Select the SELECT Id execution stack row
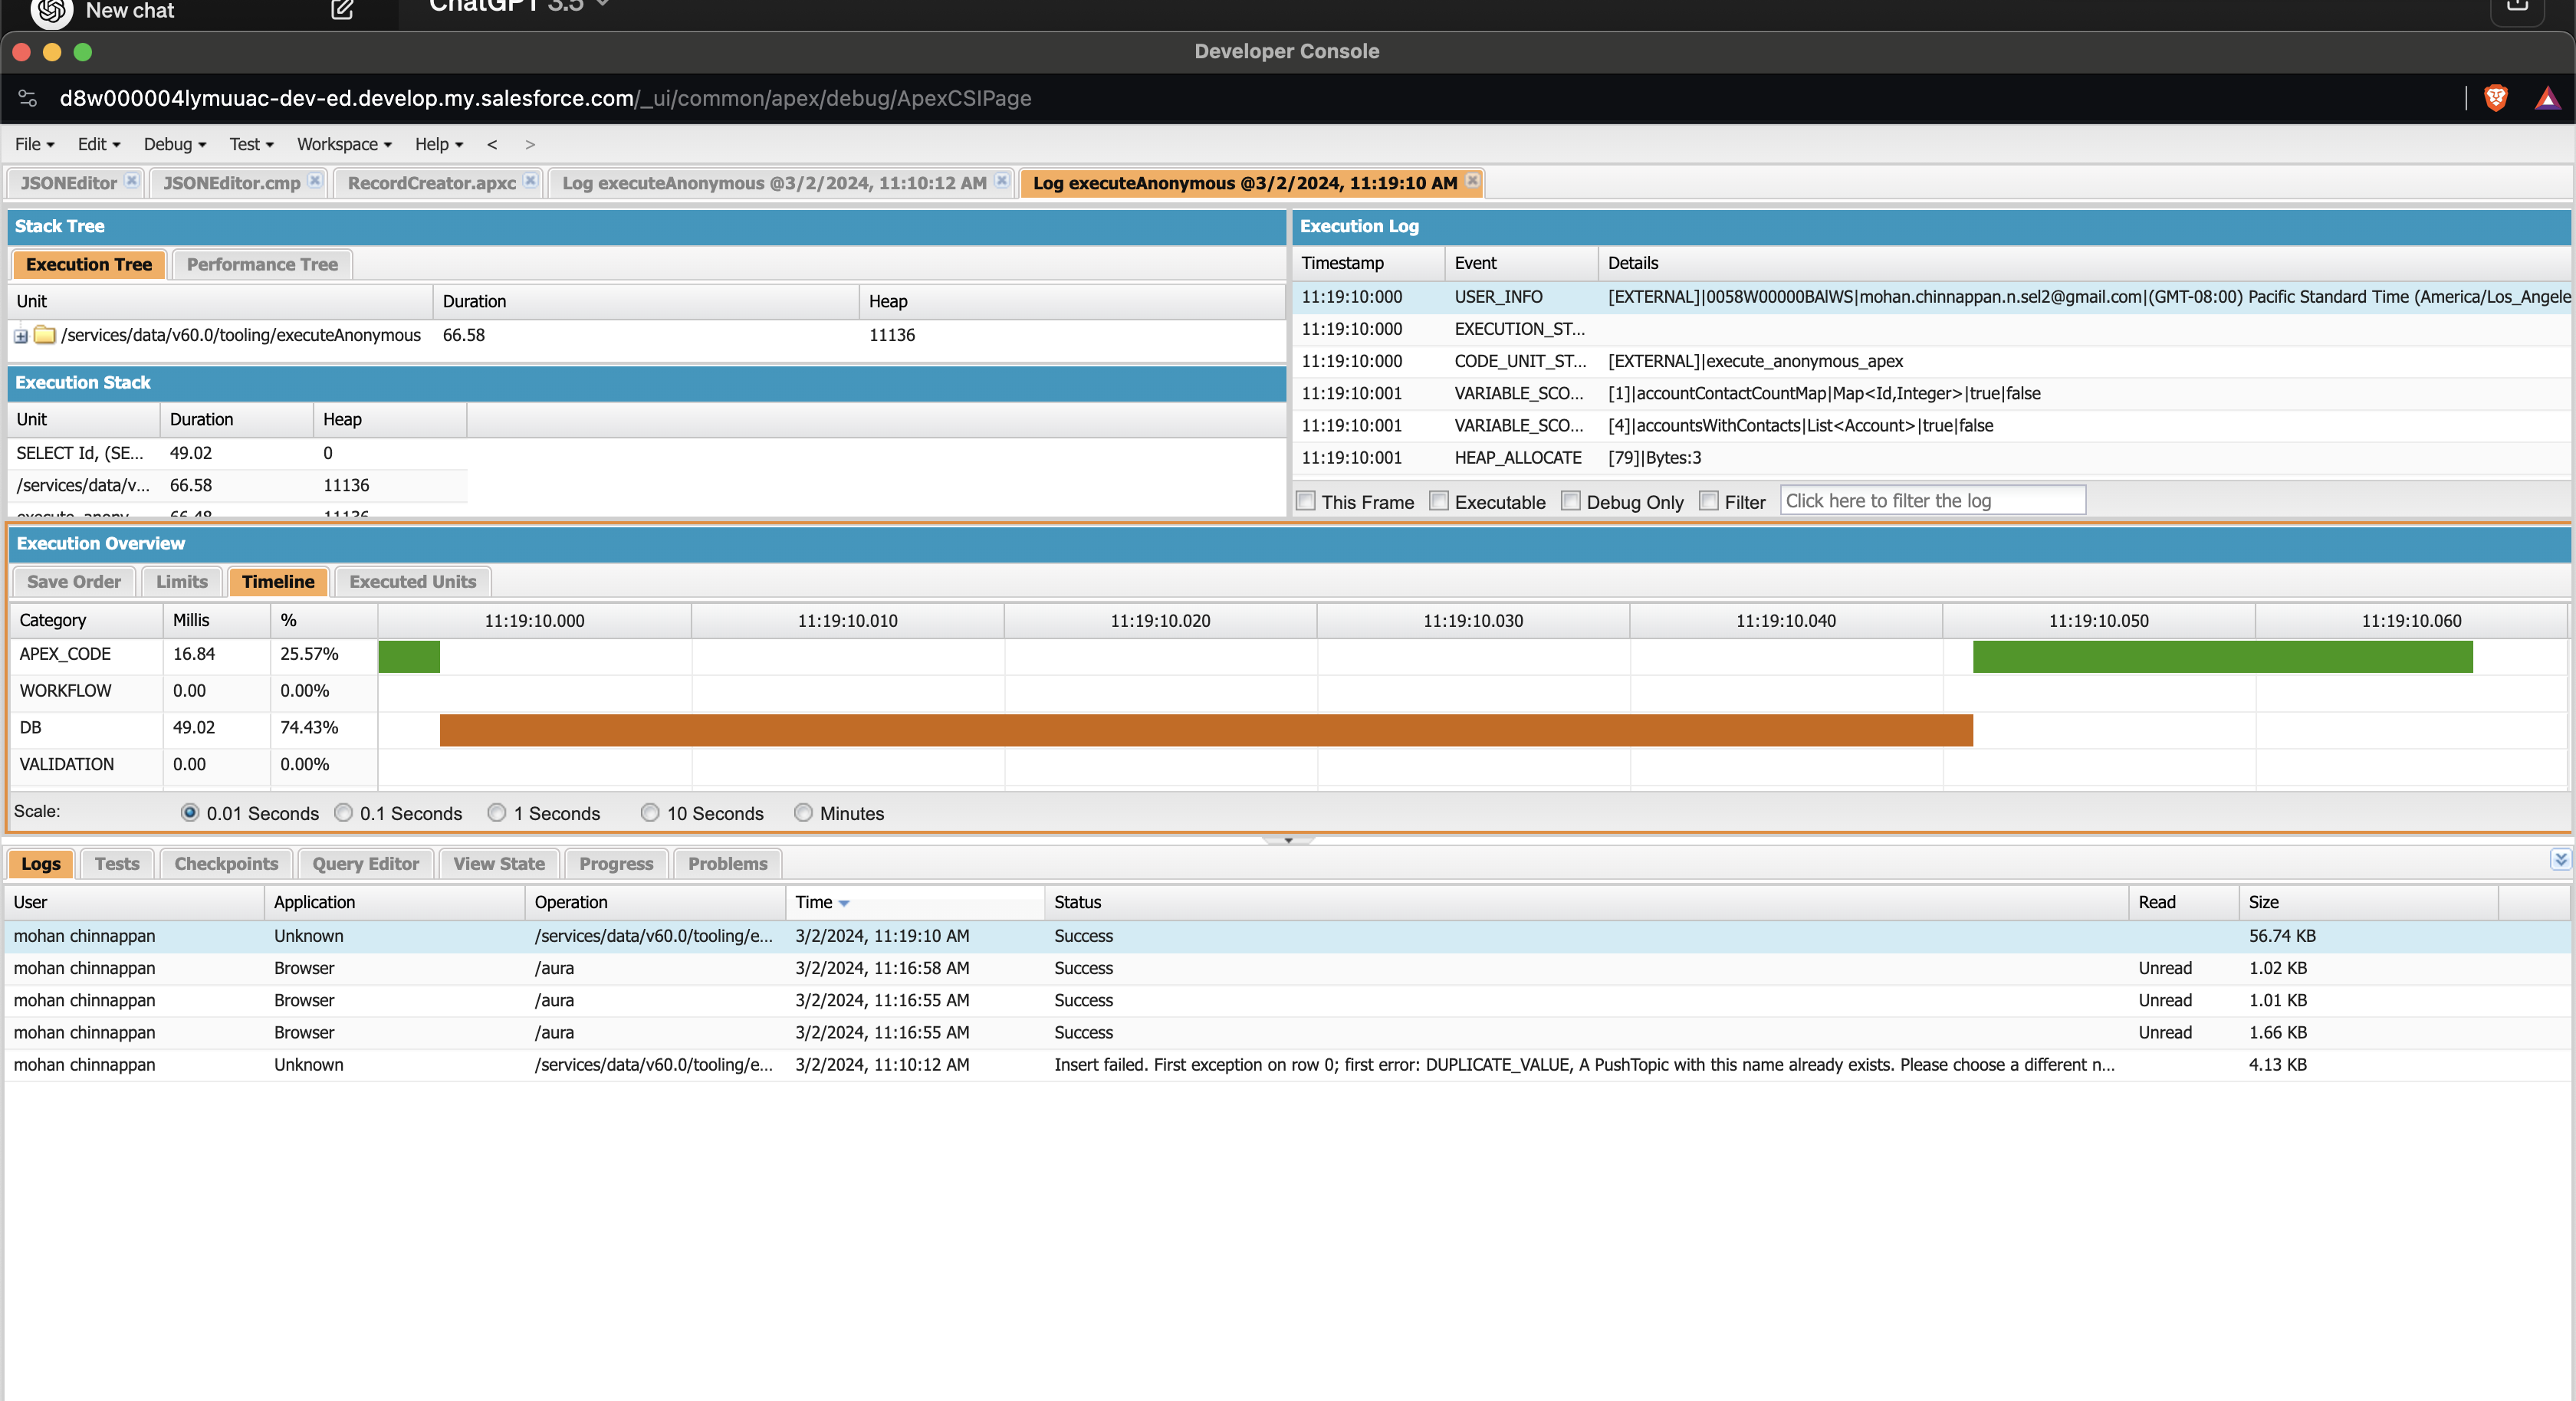 point(238,454)
